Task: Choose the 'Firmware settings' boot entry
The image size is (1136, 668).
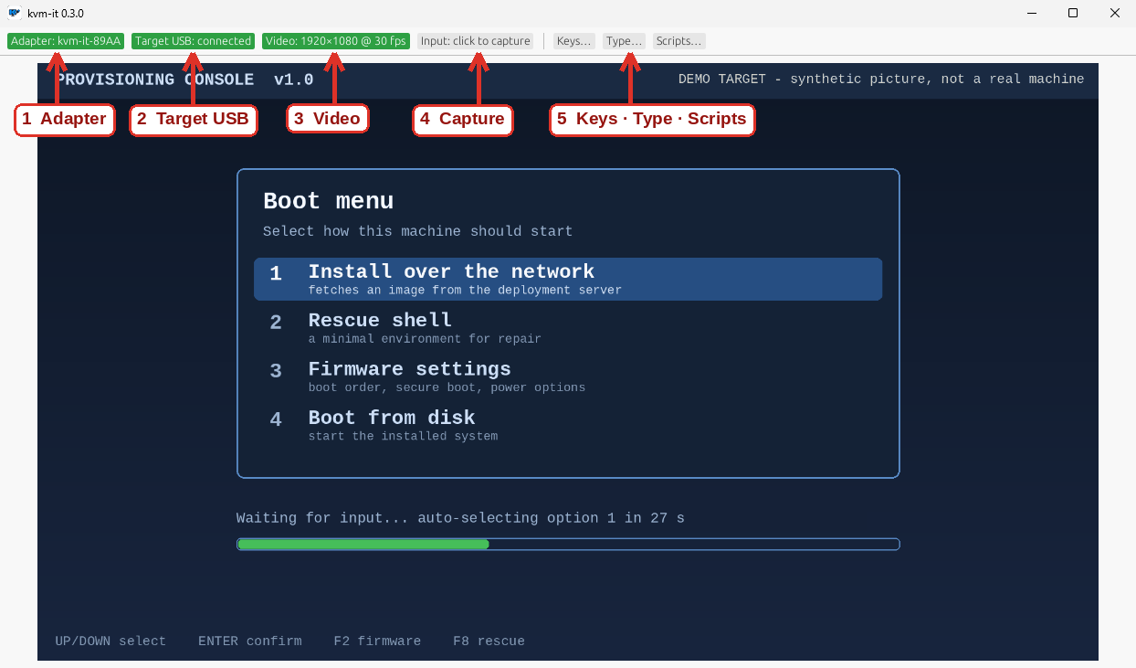Action: coord(568,376)
